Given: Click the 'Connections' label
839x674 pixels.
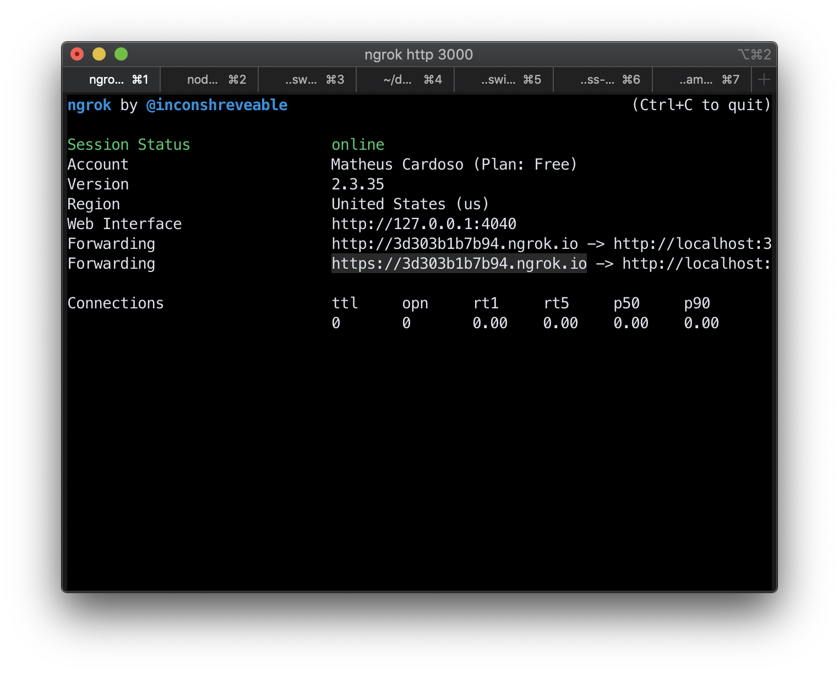Looking at the screenshot, I should [116, 303].
